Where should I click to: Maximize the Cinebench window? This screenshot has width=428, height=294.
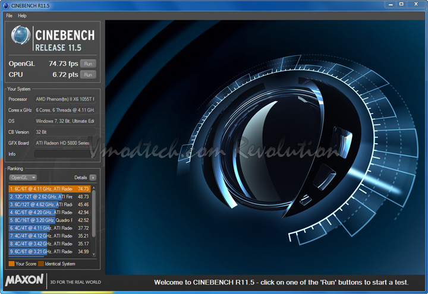[x=401, y=4]
